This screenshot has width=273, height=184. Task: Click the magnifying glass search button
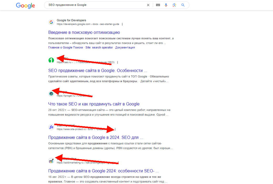tap(183, 5)
